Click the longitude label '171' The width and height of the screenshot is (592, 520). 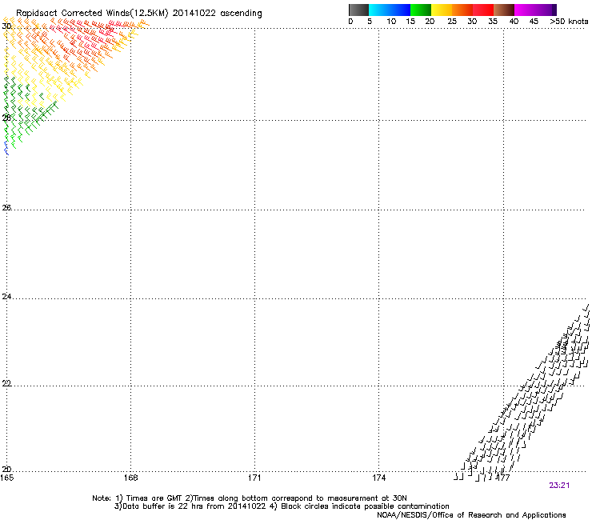click(x=254, y=478)
